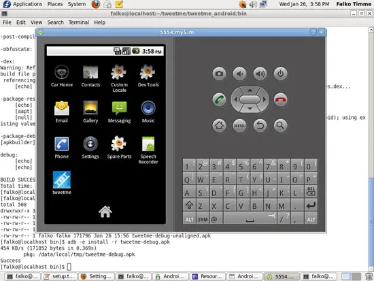
Task: Tap the green call button
Action: tap(219, 99)
